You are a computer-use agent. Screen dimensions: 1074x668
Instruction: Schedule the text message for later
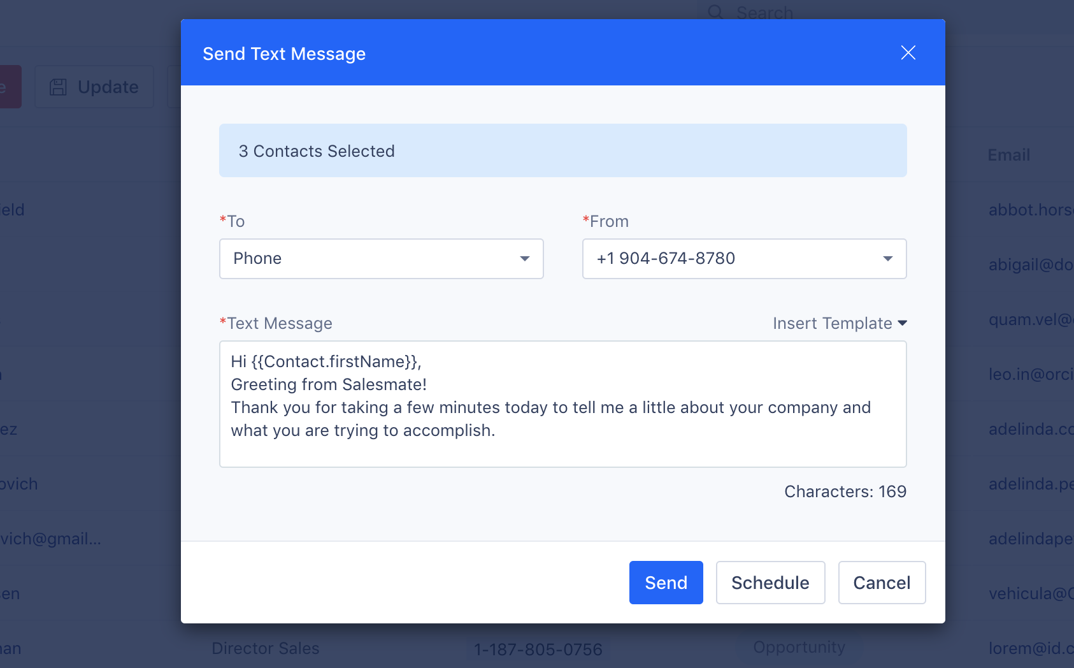(x=770, y=582)
